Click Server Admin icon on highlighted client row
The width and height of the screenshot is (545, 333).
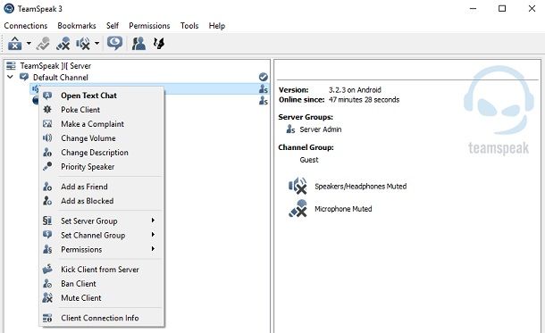click(x=264, y=89)
